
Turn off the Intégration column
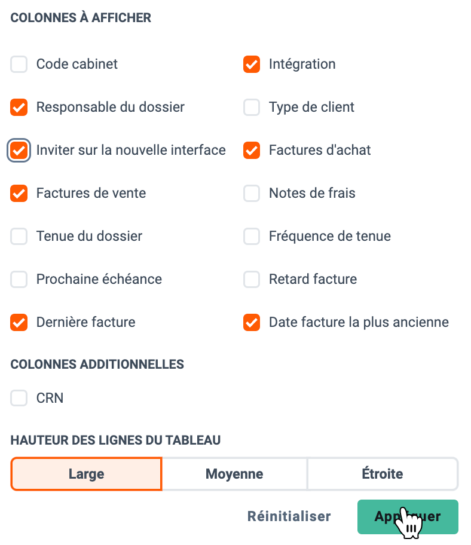tap(252, 65)
